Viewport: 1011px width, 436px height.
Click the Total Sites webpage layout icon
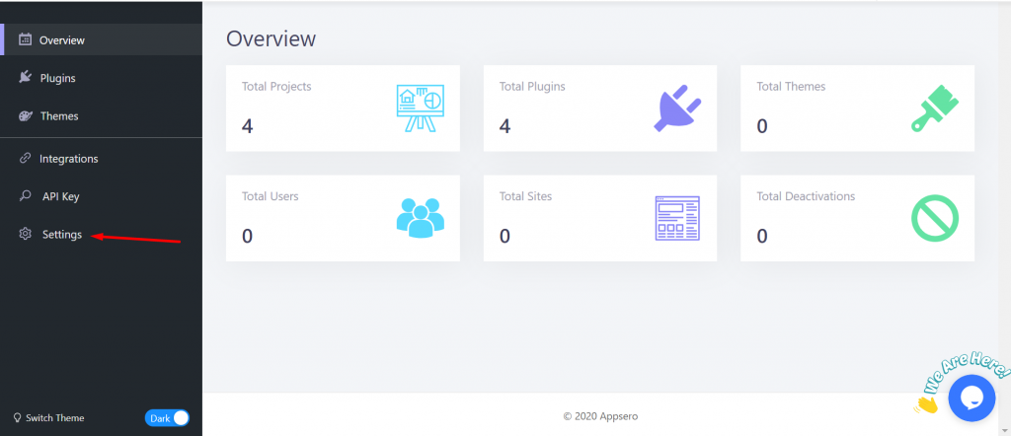tap(677, 218)
